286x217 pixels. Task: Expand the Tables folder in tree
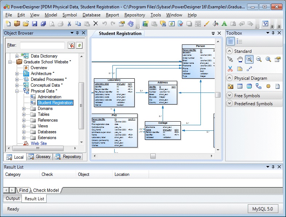(24, 114)
